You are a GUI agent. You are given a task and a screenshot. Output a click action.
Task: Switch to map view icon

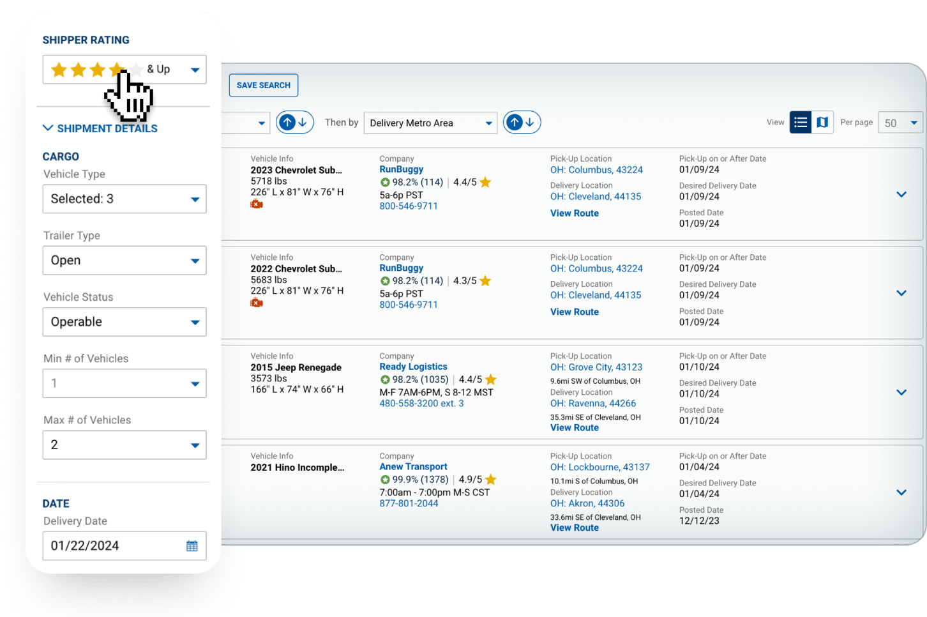click(822, 122)
